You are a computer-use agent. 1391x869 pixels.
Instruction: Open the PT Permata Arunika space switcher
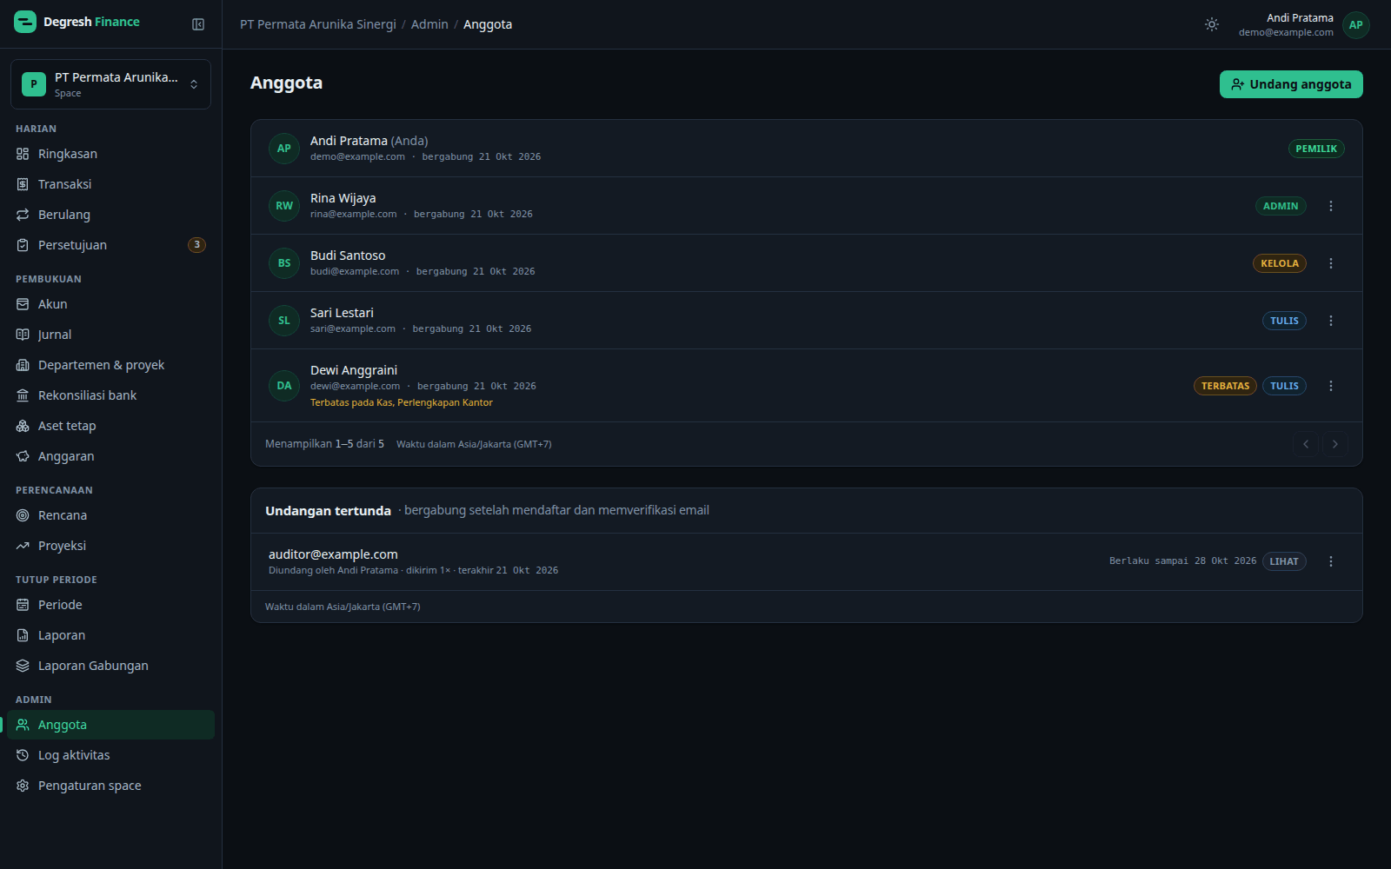coord(110,84)
